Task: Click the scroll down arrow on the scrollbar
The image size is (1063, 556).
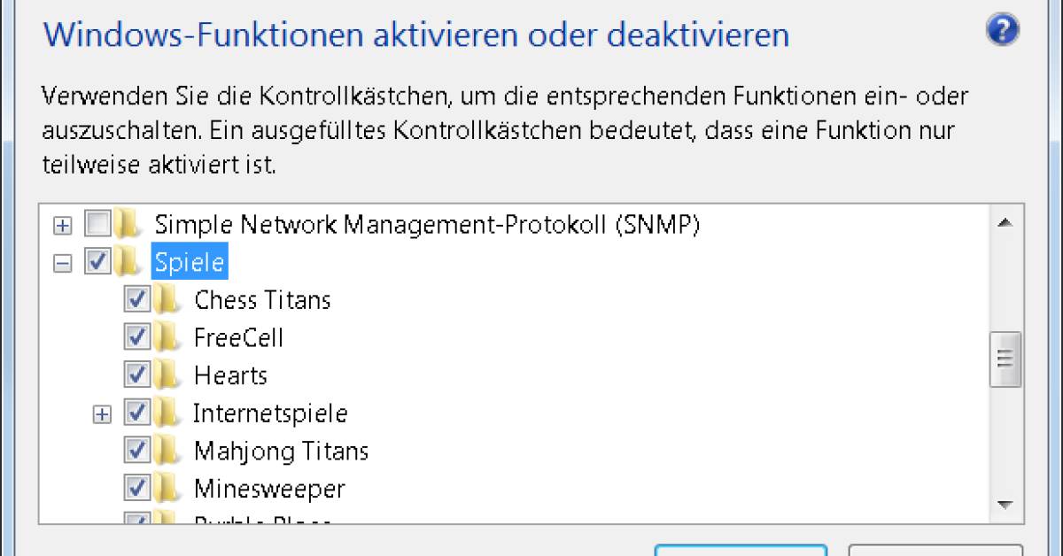Action: 1005,505
